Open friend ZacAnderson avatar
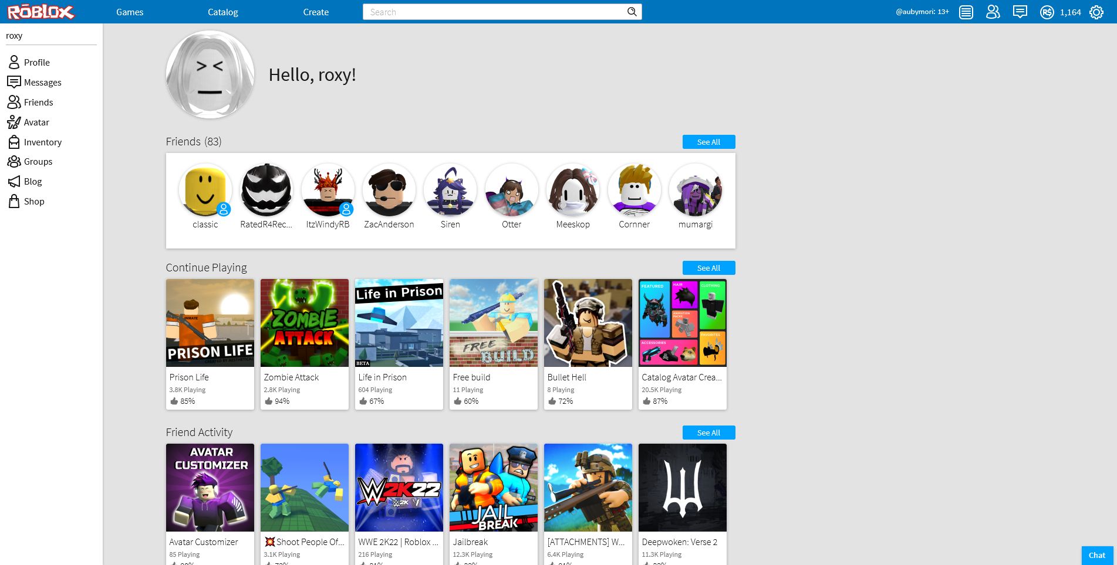Screen dimensions: 1117x565 coord(389,190)
